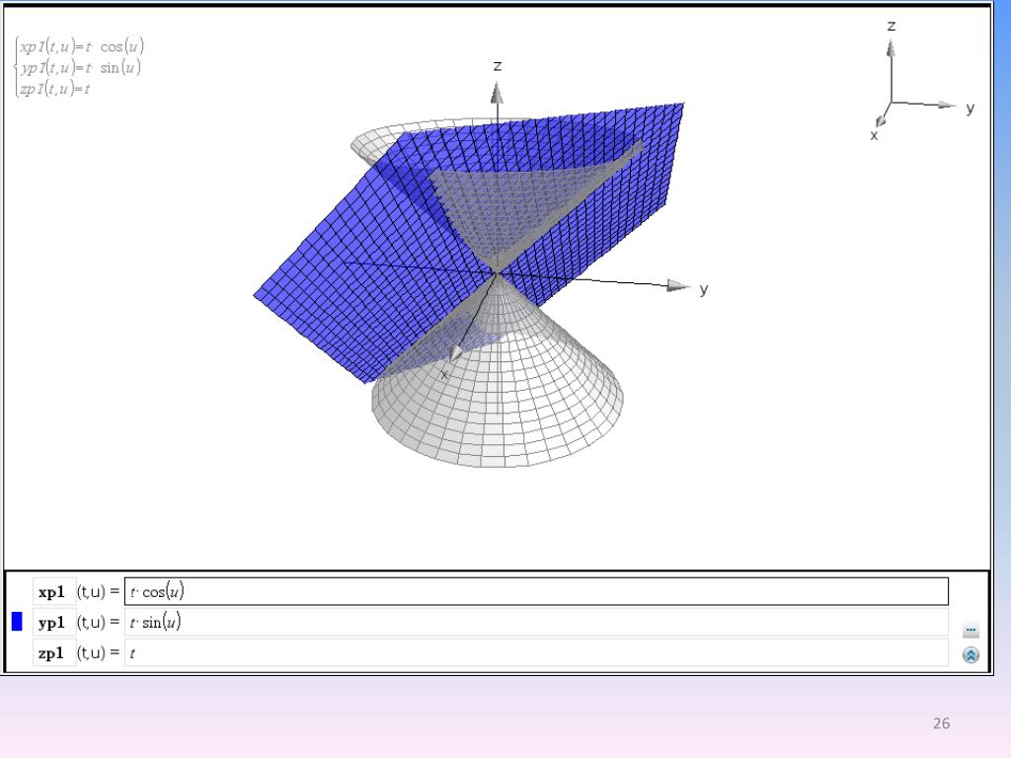Screen dimensions: 1011x758
Task: Select the yp1(t,u) equation label on the graph
Action: [x=80, y=68]
